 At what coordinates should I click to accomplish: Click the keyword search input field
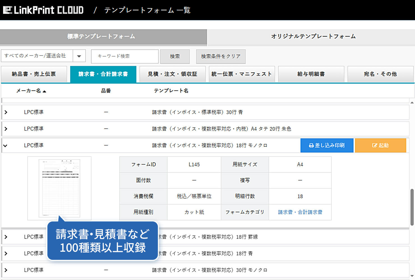(x=125, y=56)
